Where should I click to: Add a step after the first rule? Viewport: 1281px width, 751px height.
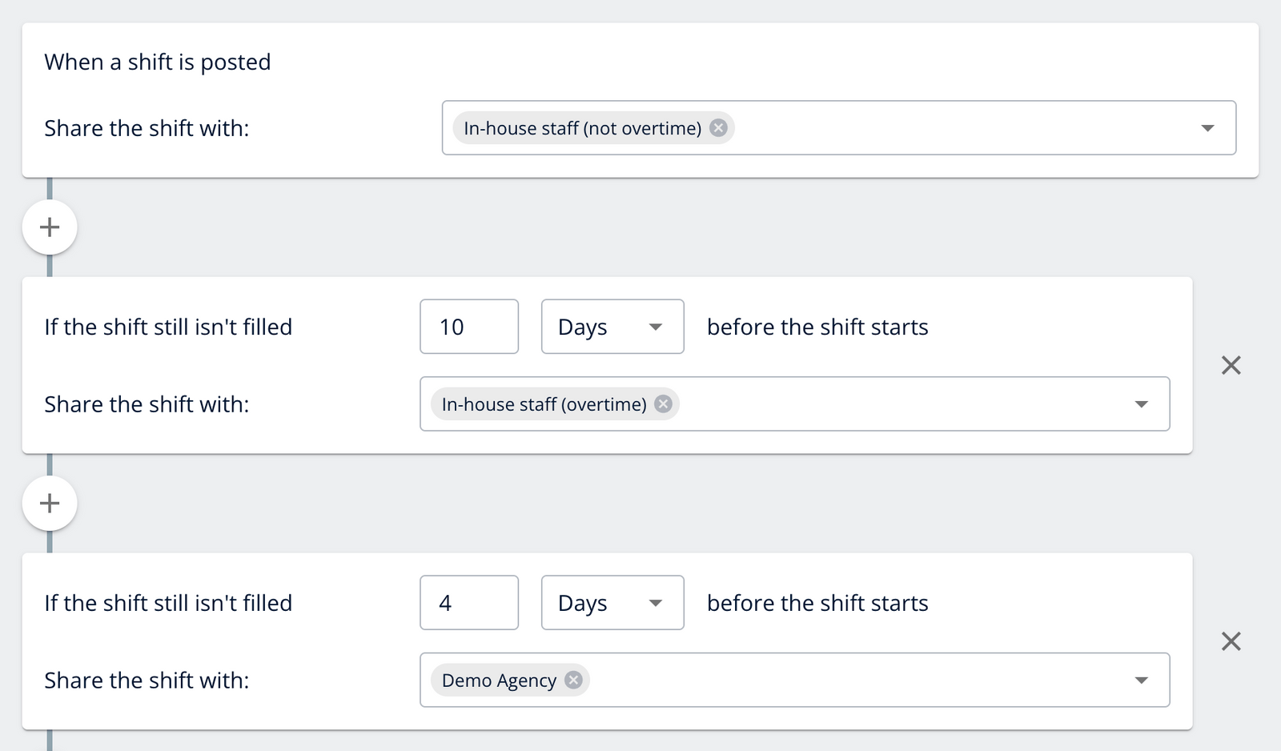tap(50, 227)
